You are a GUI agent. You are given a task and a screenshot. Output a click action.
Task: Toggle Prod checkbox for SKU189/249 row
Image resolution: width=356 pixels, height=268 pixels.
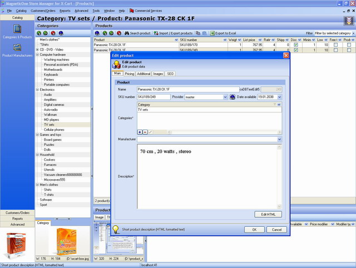pyautogui.click(x=349, y=50)
